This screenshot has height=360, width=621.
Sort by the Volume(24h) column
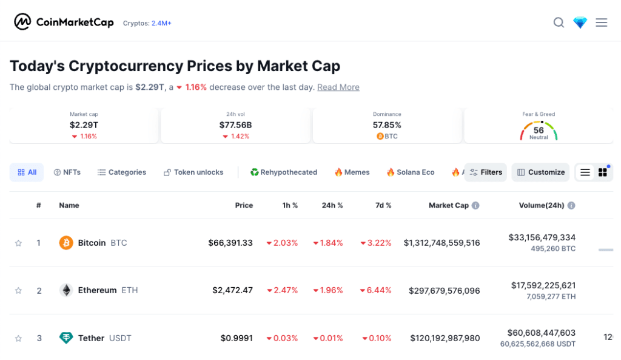click(542, 205)
